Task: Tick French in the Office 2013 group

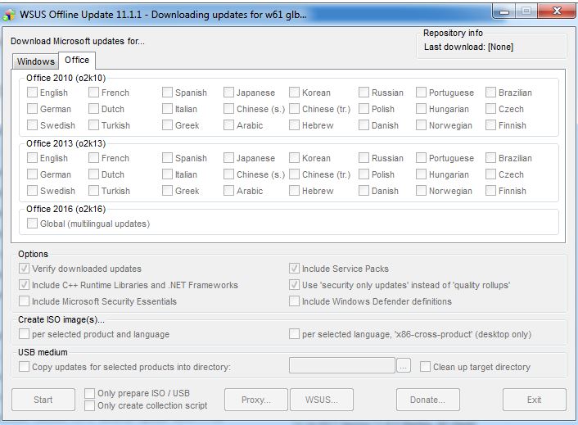Action: pos(93,158)
